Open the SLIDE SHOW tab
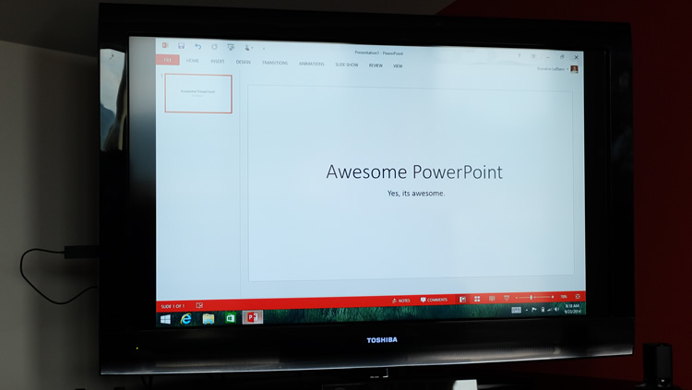Viewport: 692px width, 390px height. coord(346,65)
